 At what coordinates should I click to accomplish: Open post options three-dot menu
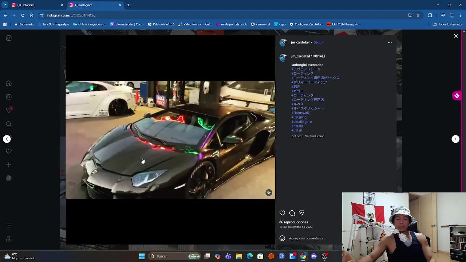pos(390,42)
